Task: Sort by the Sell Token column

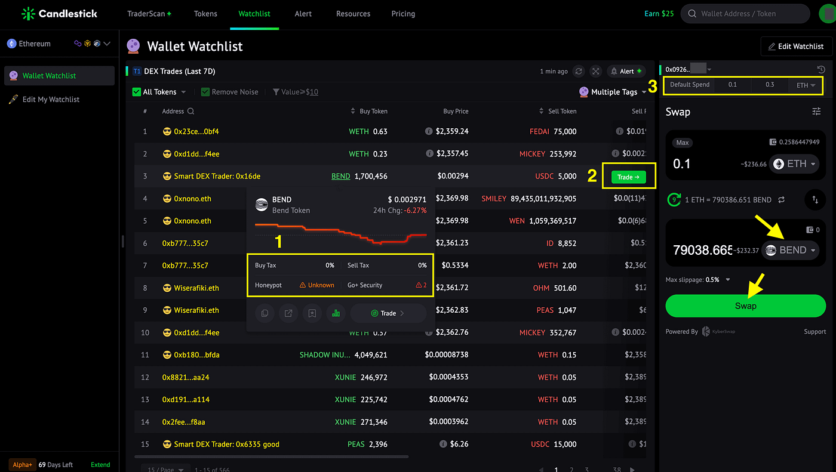Action: [x=558, y=111]
